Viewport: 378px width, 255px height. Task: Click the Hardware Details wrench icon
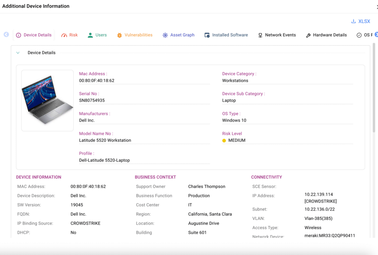(308, 35)
